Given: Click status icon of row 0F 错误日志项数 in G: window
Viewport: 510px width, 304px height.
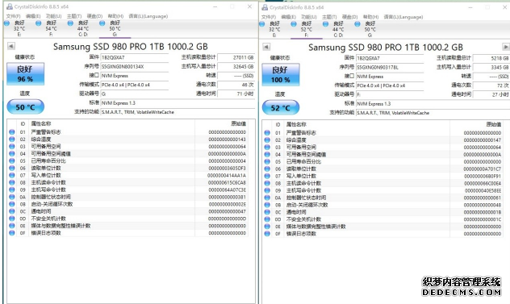Looking at the screenshot, I should click(x=12, y=233).
